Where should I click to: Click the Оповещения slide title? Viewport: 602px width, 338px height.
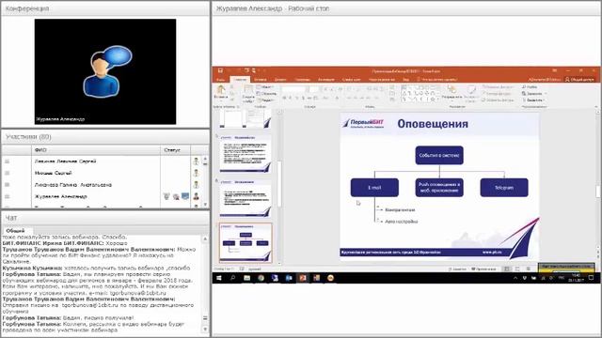click(x=433, y=124)
